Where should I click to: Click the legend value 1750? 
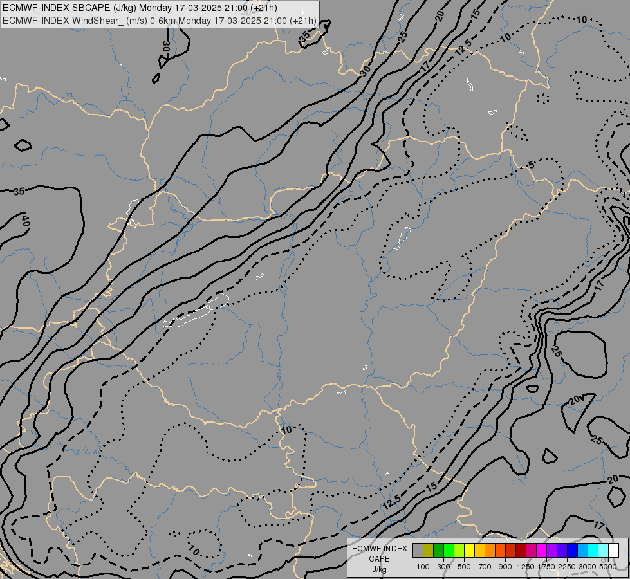pos(546,567)
